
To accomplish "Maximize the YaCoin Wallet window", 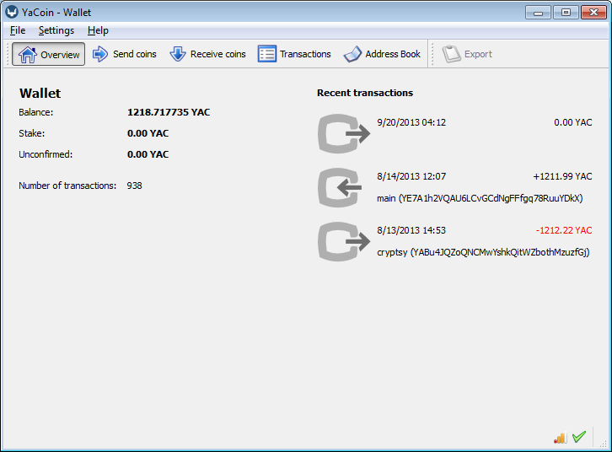I will point(566,13).
